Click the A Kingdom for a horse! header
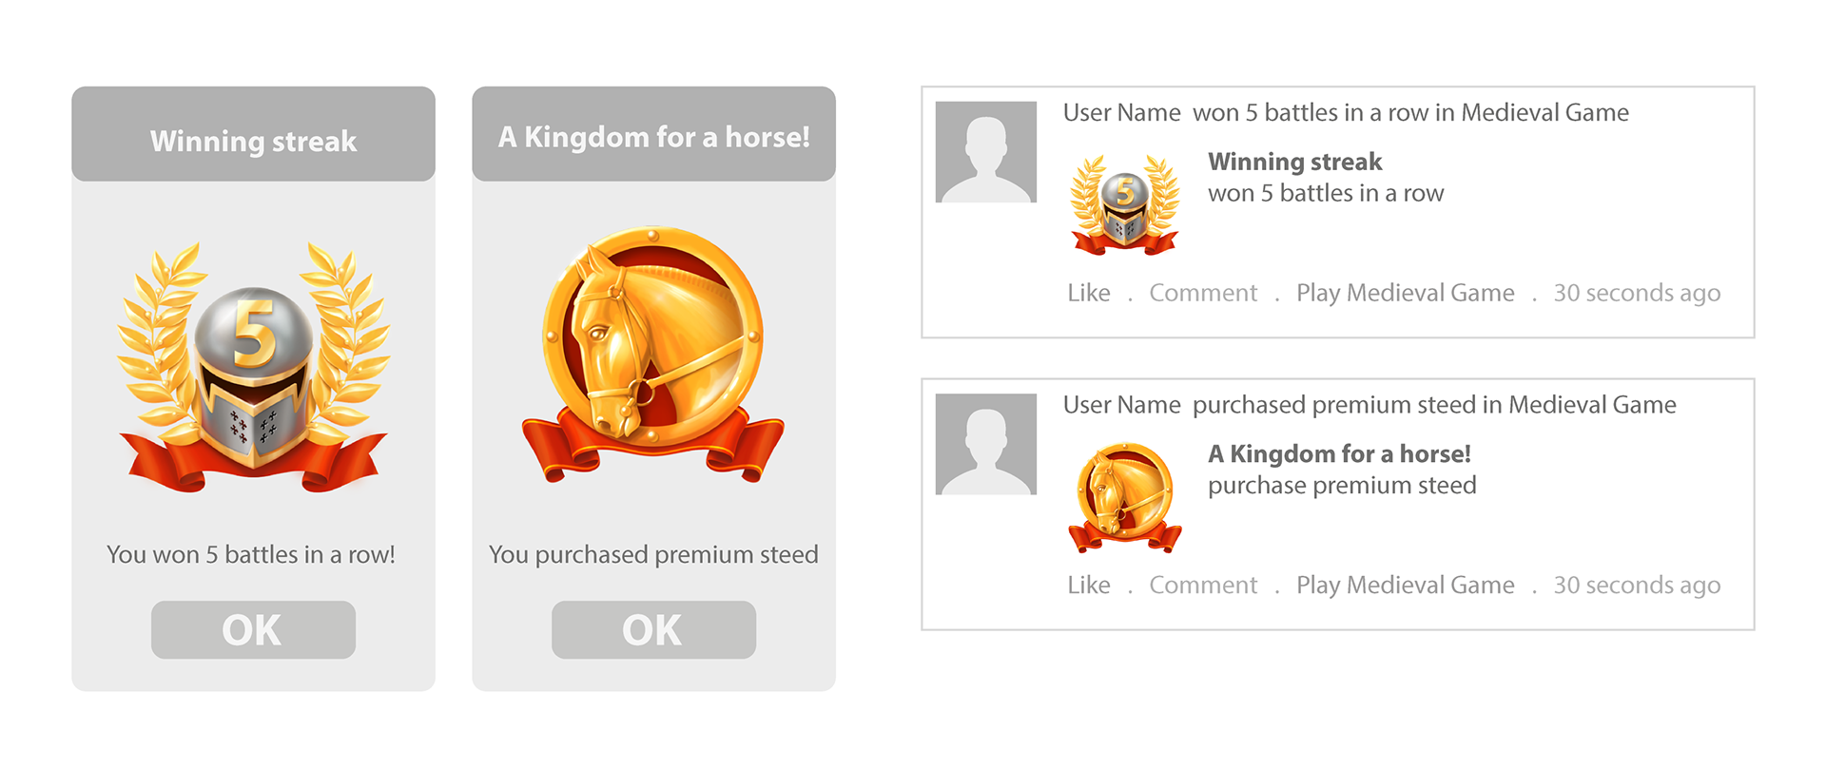The width and height of the screenshot is (1826, 769). (653, 137)
